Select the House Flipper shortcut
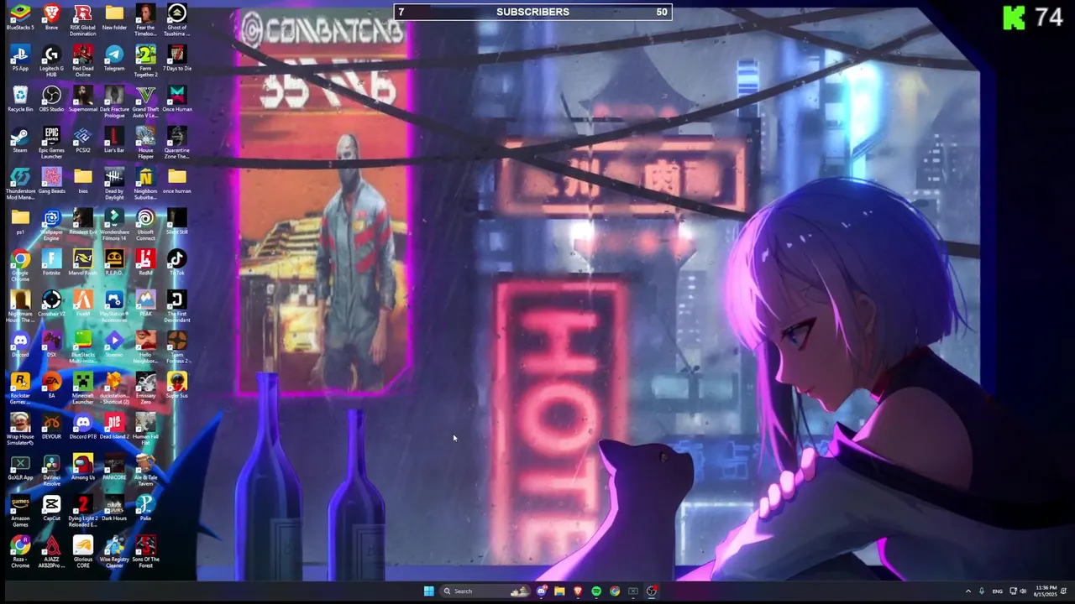Image resolution: width=1075 pixels, height=604 pixels. coord(145,143)
